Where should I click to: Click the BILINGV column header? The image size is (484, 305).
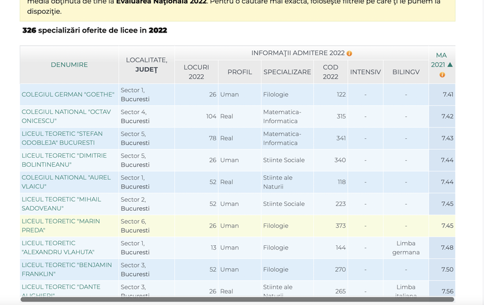405,72
